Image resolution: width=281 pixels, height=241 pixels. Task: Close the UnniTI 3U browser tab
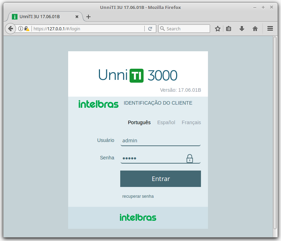tap(77, 16)
